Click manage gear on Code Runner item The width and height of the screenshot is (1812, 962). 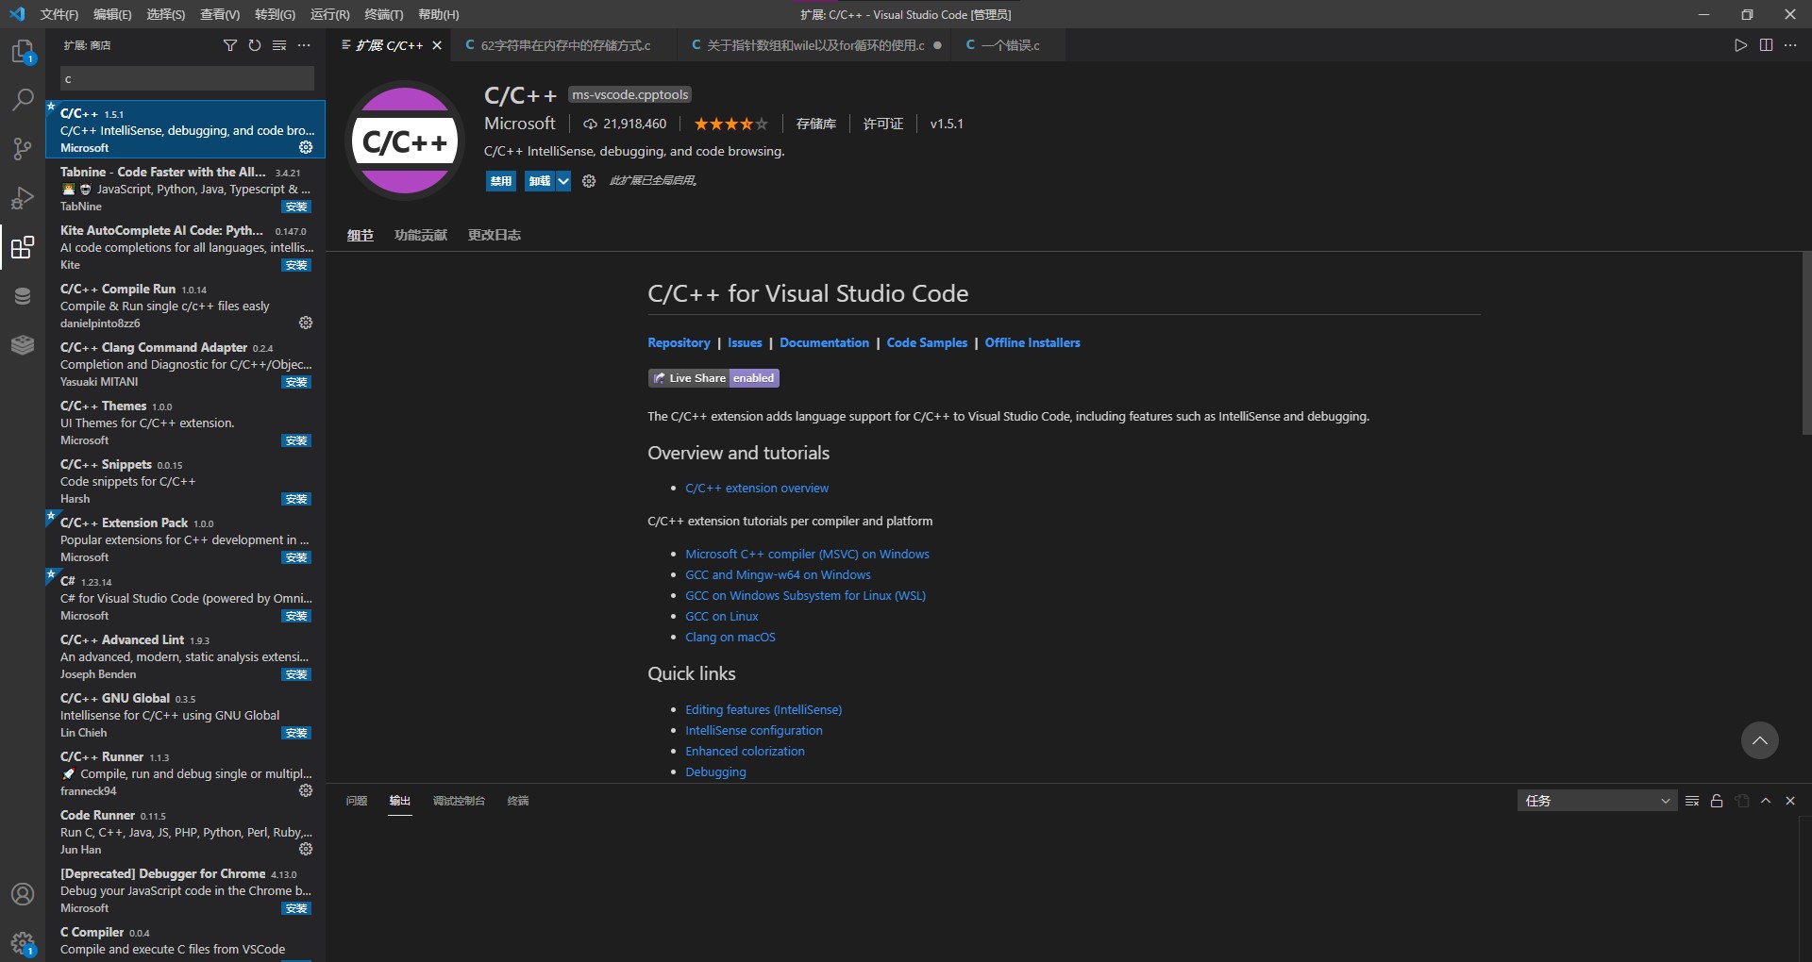pyautogui.click(x=306, y=849)
